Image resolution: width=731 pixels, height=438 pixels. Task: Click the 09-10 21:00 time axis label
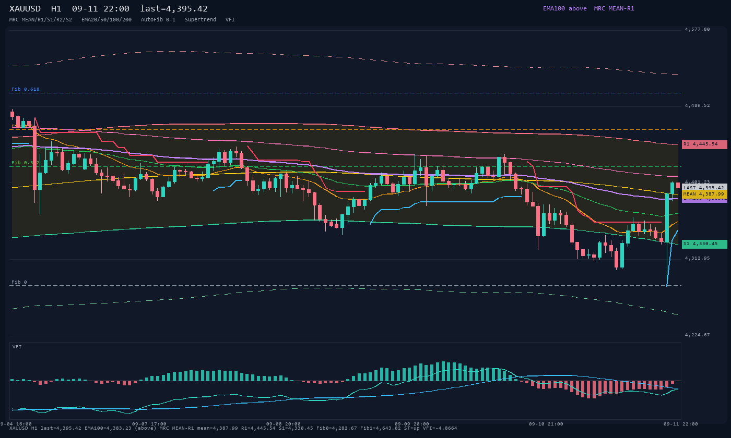tap(546, 424)
